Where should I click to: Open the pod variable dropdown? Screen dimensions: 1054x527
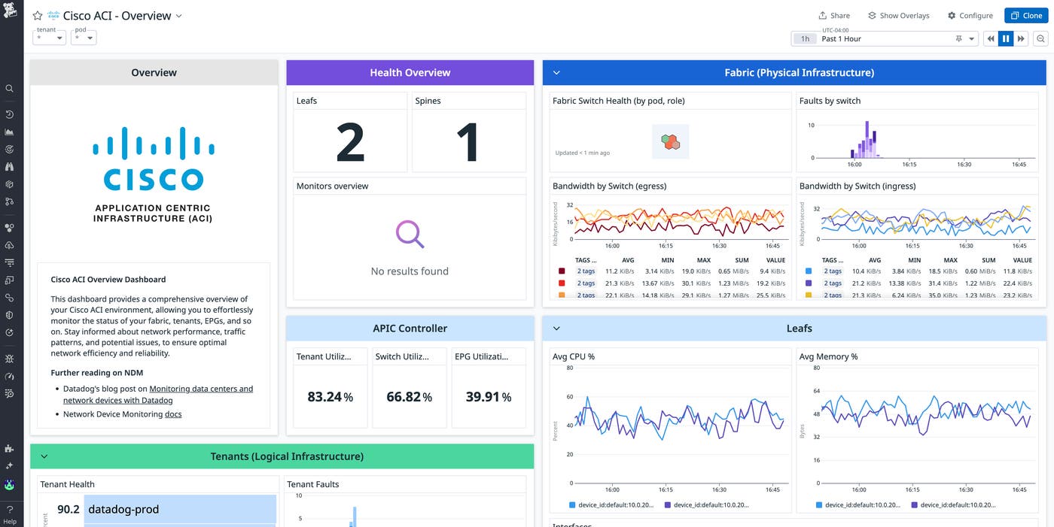pos(84,38)
